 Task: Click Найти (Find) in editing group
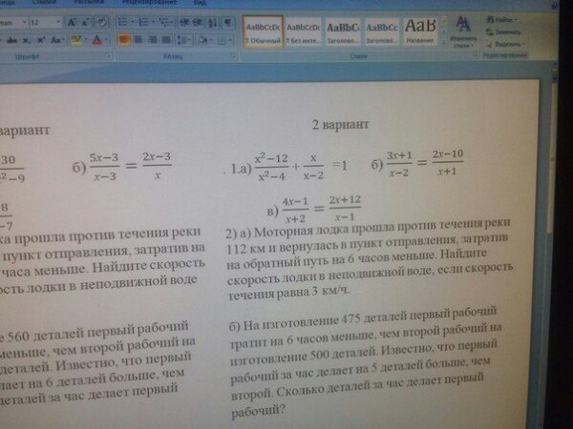coord(501,20)
